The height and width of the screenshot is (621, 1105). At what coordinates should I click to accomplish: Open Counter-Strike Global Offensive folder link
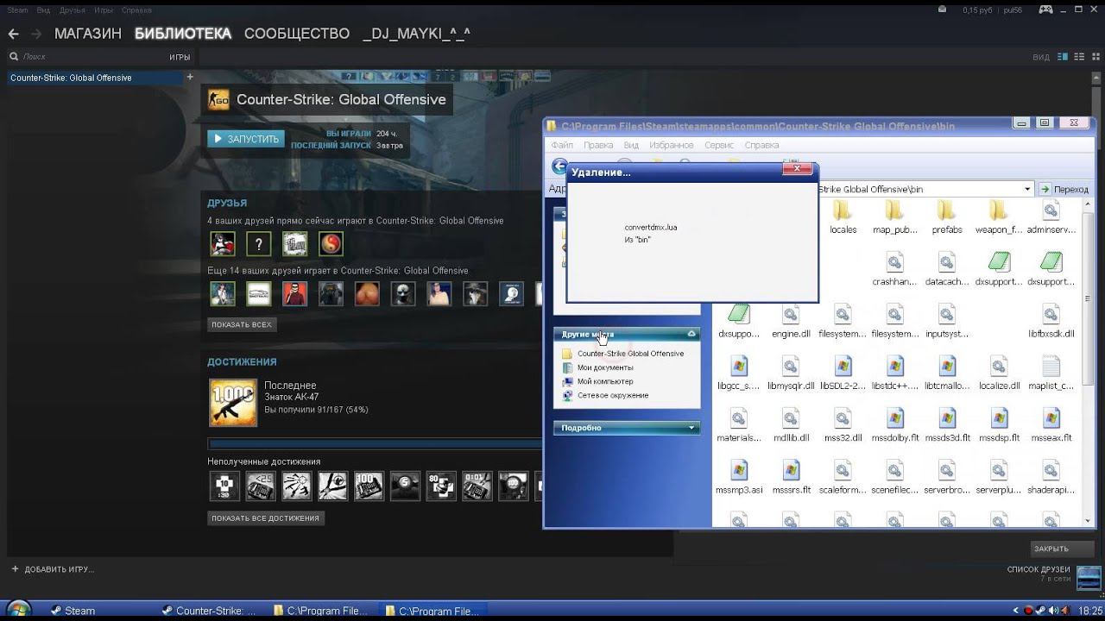630,354
